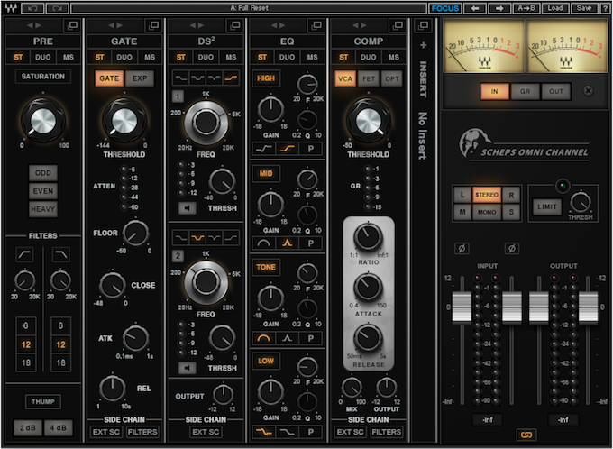Toggle the SATURATION button

[43, 77]
